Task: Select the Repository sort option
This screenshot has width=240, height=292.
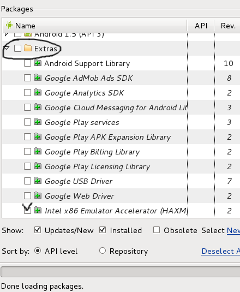Action: (x=103, y=251)
